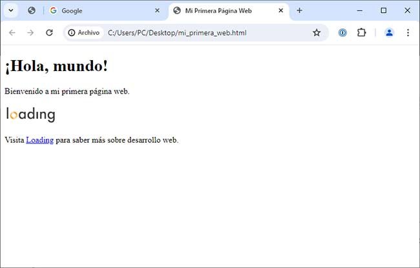420x268 pixels.
Task: Bookmark this page with the star icon
Action: 317,32
